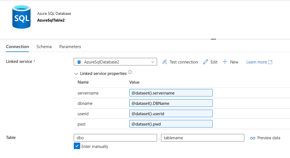Image resolution: width=290 pixels, height=158 pixels.
Task: Click the New plus icon
Action: click(x=225, y=62)
